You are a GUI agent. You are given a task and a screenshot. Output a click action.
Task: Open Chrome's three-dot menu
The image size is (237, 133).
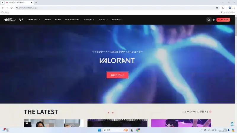[234, 8]
